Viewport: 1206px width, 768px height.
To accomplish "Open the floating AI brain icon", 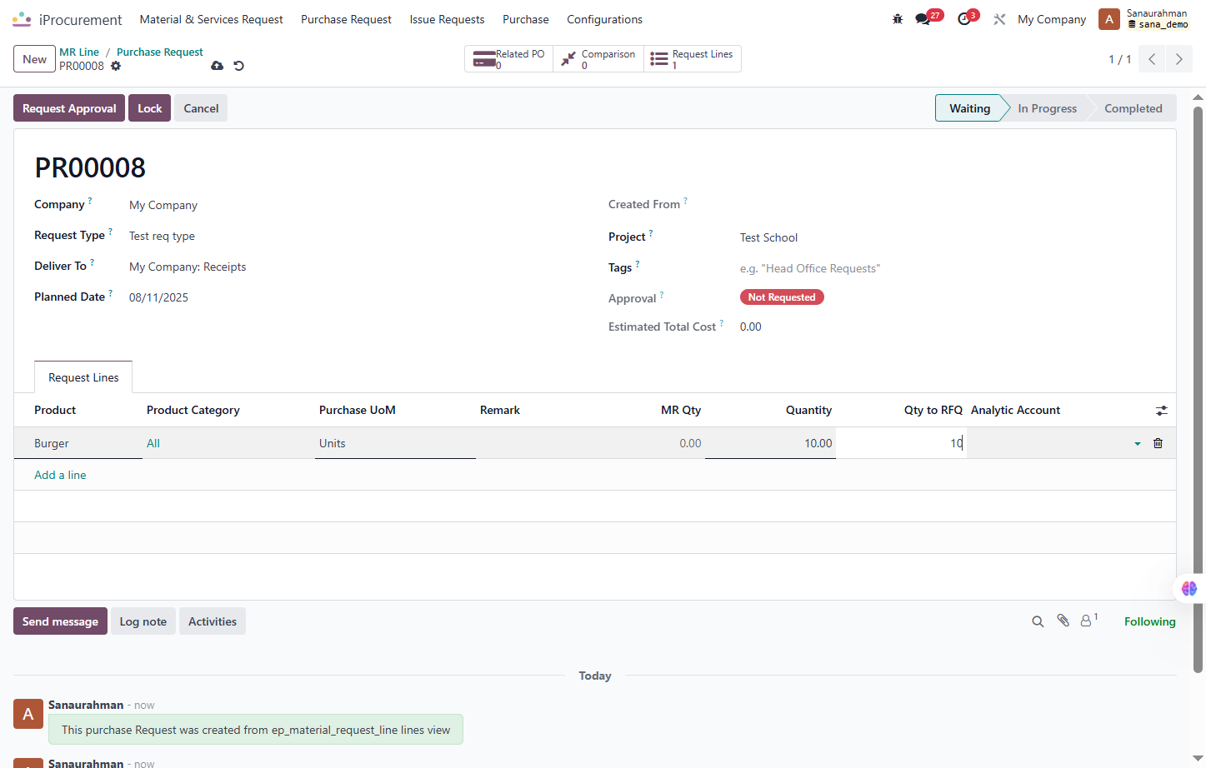I will point(1189,588).
